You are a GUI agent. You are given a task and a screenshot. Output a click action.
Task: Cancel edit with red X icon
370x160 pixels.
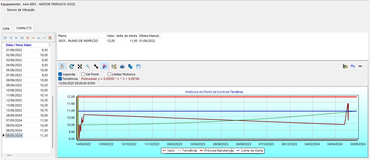(50, 38)
